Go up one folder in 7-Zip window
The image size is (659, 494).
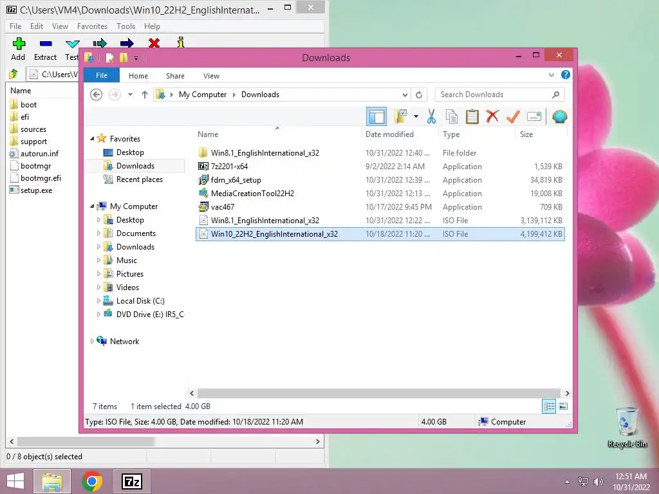pyautogui.click(x=14, y=74)
